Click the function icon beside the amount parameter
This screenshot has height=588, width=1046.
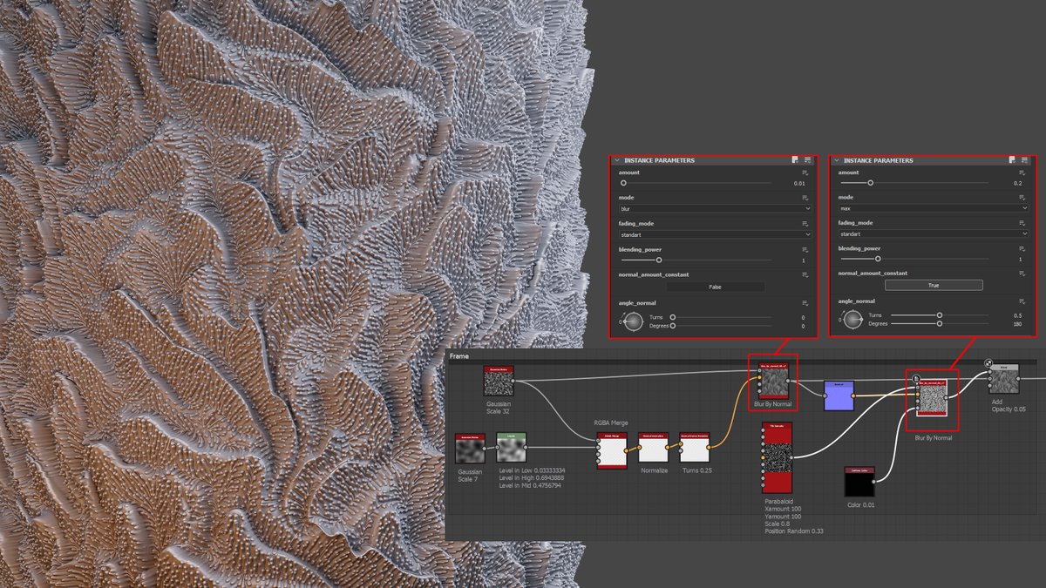tap(804, 170)
